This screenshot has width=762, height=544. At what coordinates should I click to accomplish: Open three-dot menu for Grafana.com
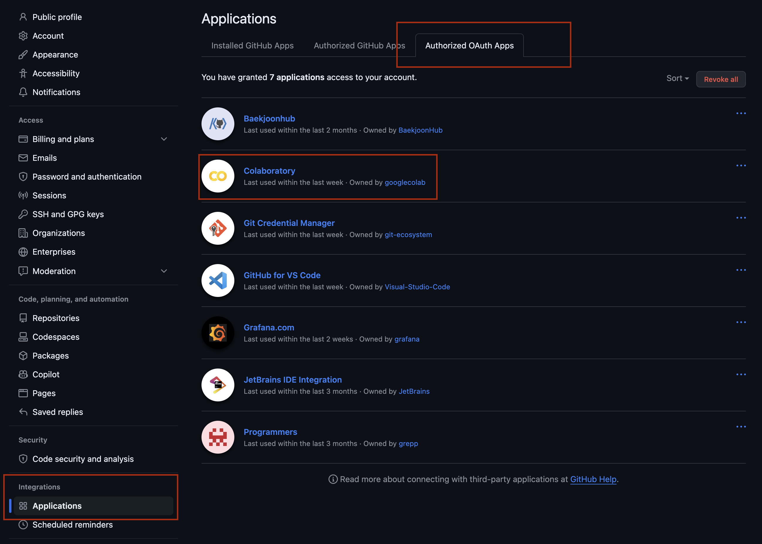pyautogui.click(x=741, y=322)
